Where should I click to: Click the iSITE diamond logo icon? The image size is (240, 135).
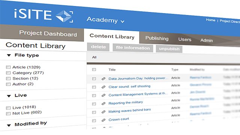pyautogui.click(x=64, y=16)
